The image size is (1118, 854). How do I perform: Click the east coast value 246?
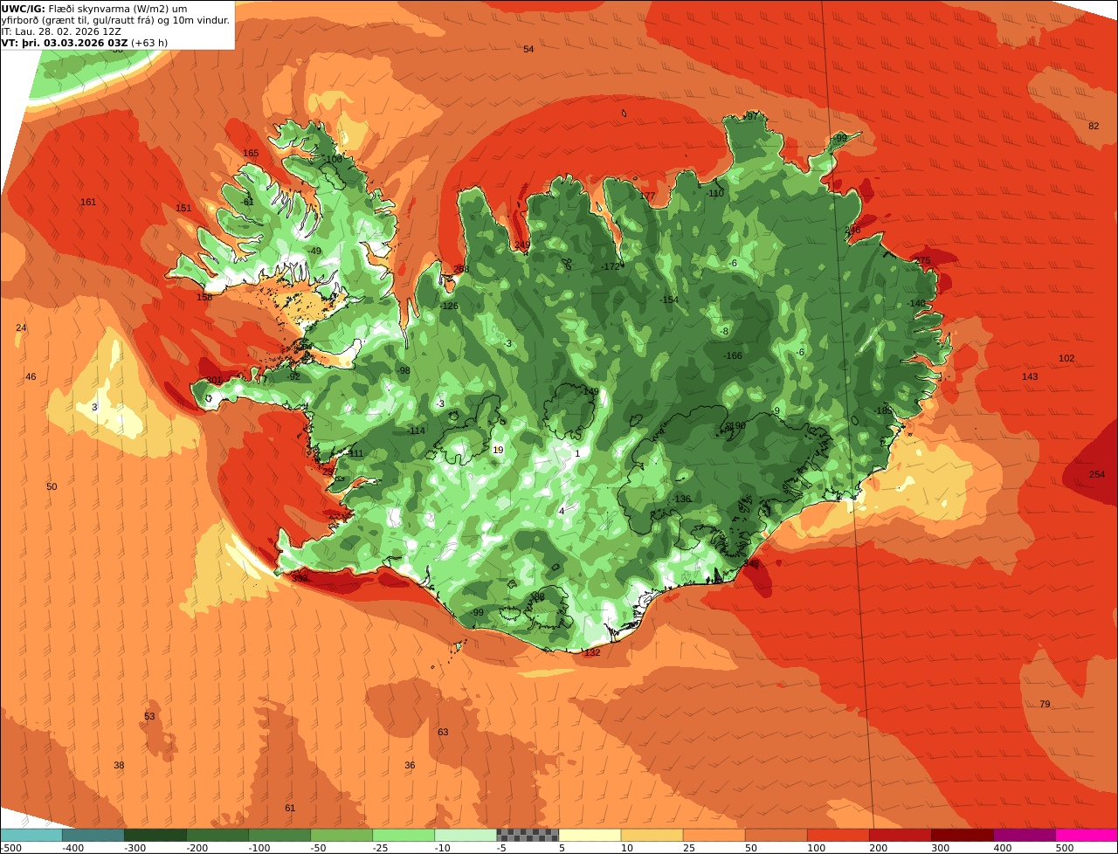pos(852,230)
